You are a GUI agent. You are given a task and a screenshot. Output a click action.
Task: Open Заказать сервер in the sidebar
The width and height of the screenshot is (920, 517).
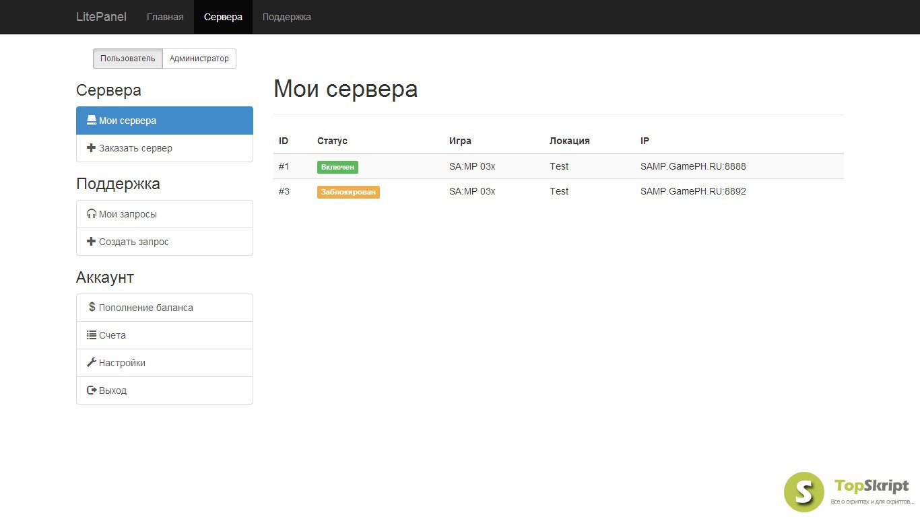[164, 148]
